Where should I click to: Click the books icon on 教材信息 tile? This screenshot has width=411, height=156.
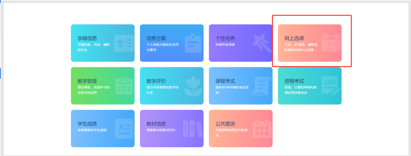tap(193, 129)
